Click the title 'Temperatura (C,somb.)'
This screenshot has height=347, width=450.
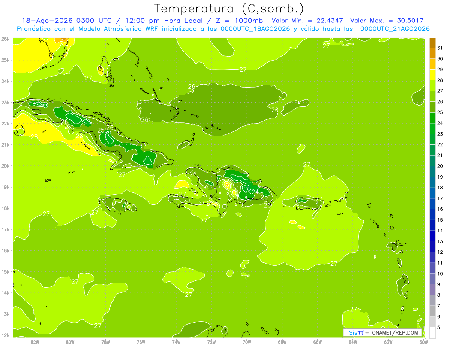tap(229, 9)
